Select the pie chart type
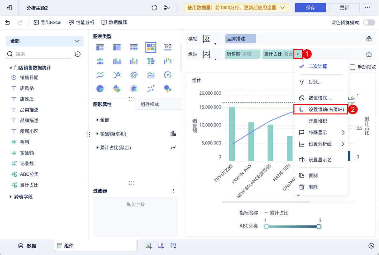The height and width of the screenshot is (255, 379). (x=100, y=89)
